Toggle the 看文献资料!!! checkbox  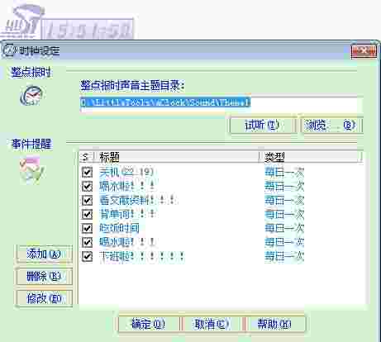pyautogui.click(x=87, y=201)
